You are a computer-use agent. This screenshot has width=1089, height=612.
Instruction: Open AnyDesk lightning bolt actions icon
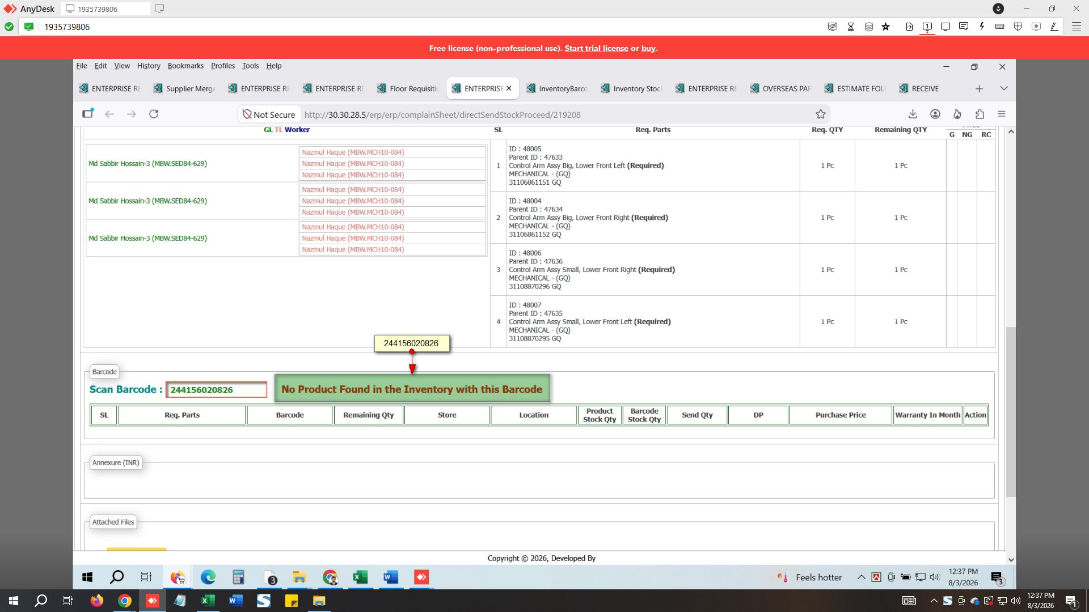click(982, 27)
